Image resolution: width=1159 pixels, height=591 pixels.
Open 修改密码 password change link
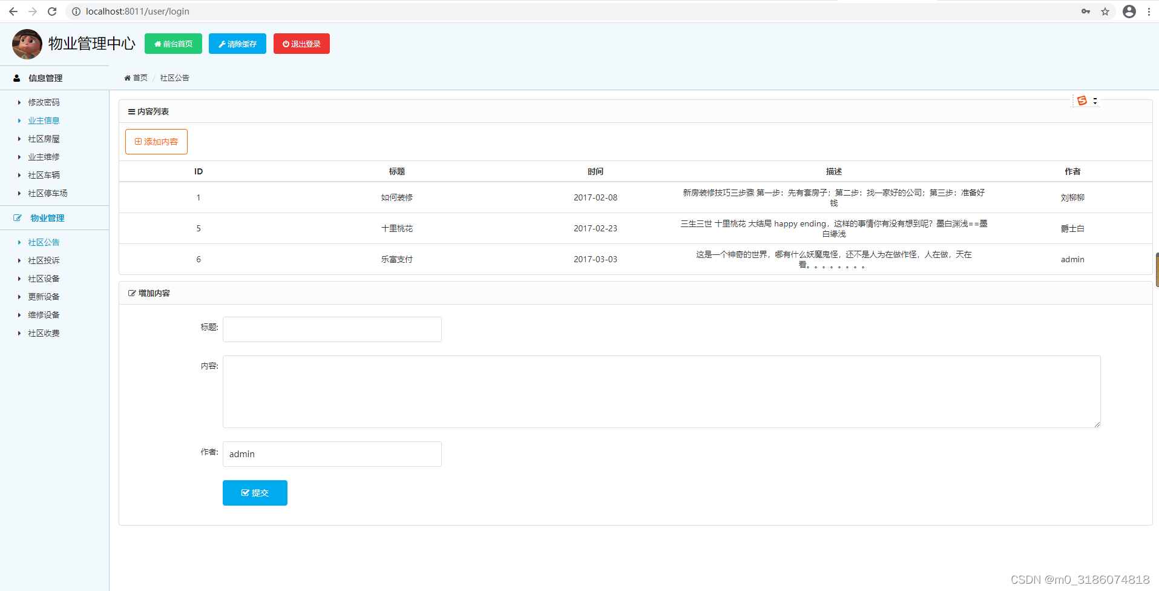44,102
